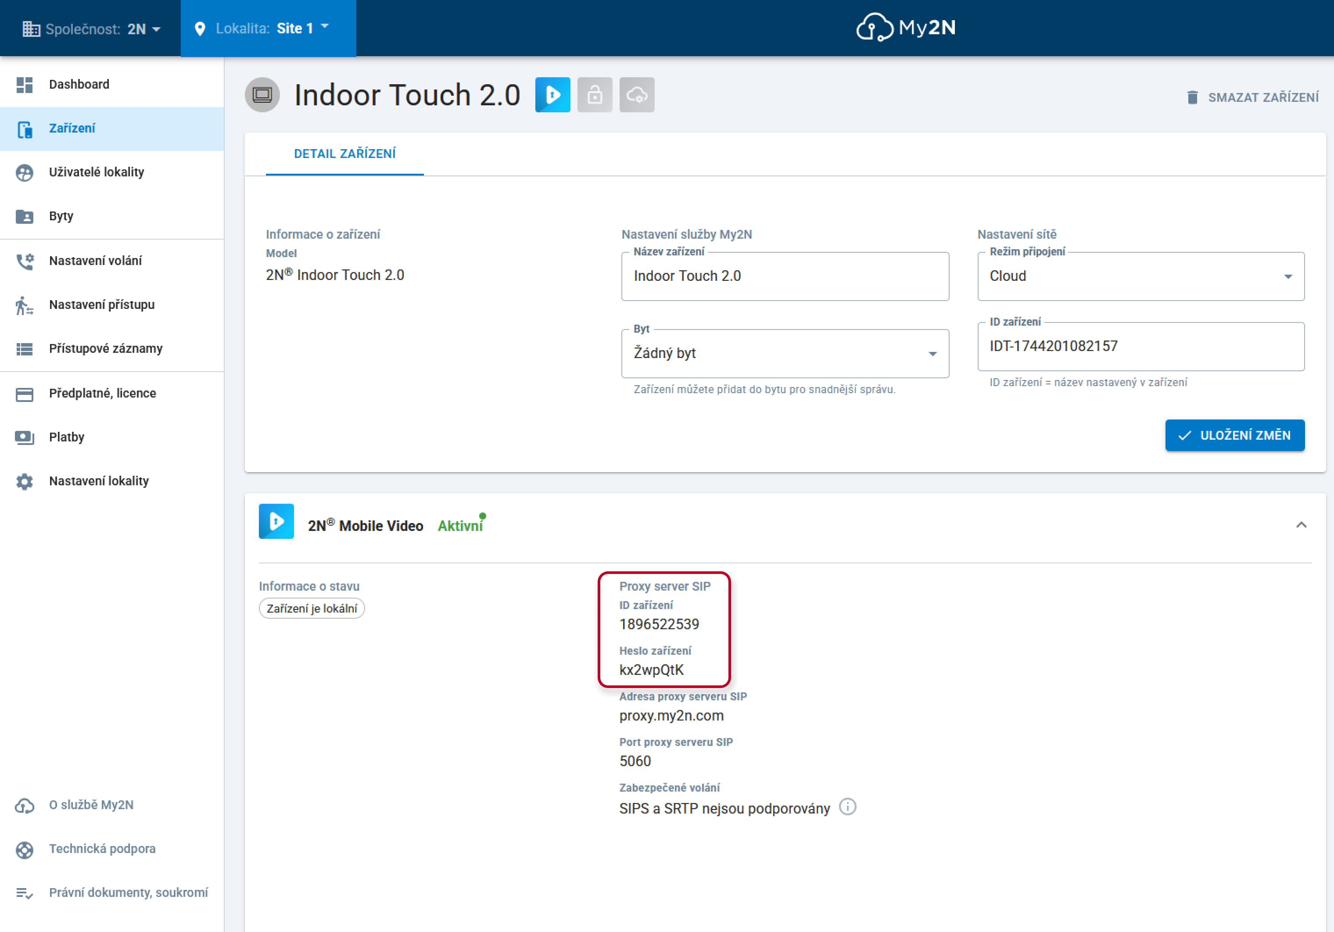Viewport: 1334px width, 932px height.
Task: Click the ID zařízení input field
Action: pyautogui.click(x=1140, y=346)
